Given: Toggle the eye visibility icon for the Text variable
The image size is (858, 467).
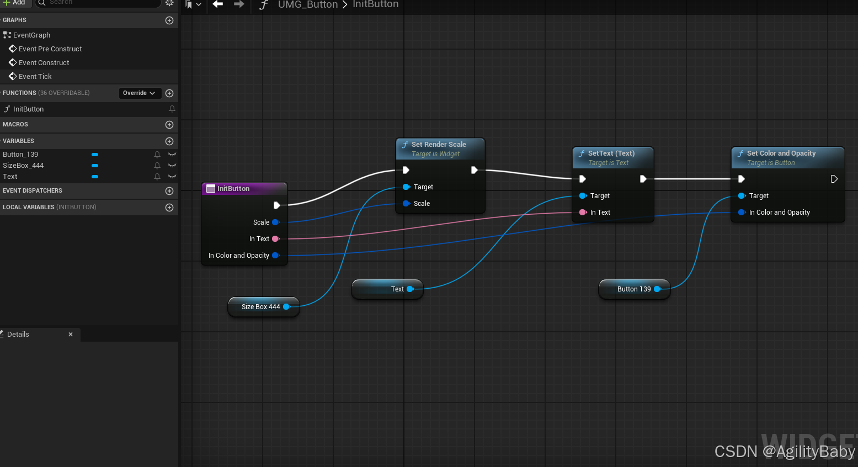Looking at the screenshot, I should point(172,177).
